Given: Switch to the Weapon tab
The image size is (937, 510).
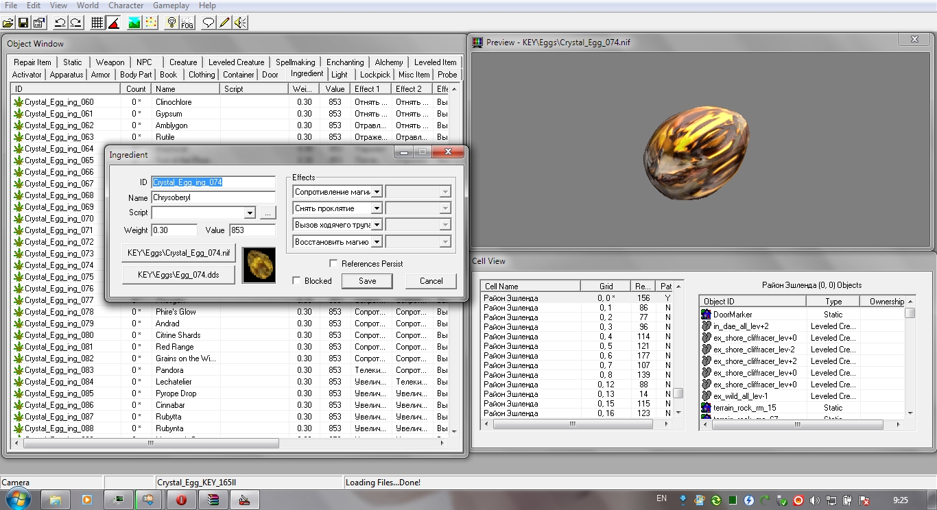Looking at the screenshot, I should point(110,62).
